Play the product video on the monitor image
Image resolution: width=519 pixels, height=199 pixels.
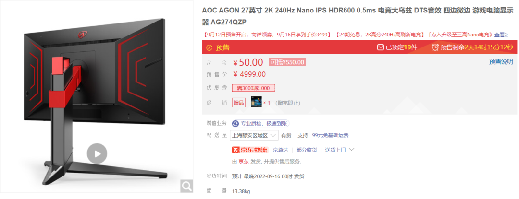pyautogui.click(x=97, y=153)
